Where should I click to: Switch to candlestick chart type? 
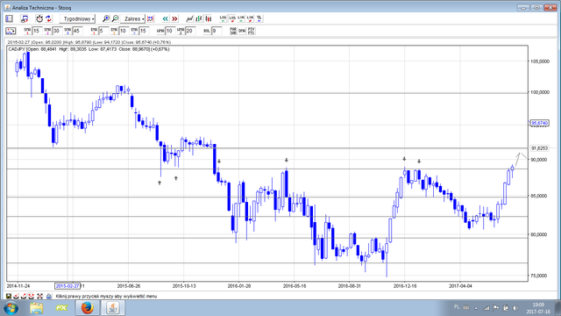pos(208,18)
